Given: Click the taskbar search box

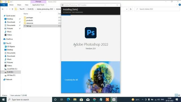Looking at the screenshot, I should click(x=29, y=99).
